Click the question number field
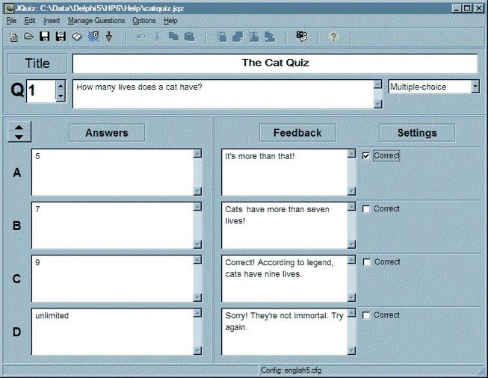This screenshot has width=488, height=378. 41,91
